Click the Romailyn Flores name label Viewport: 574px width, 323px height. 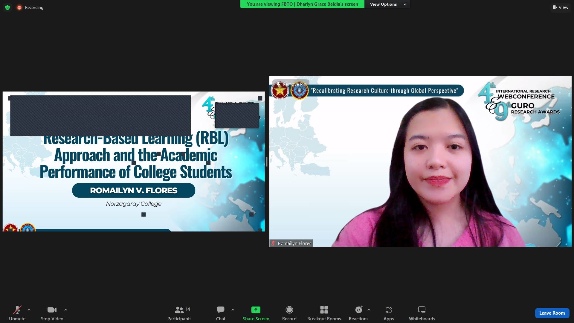tap(291, 243)
